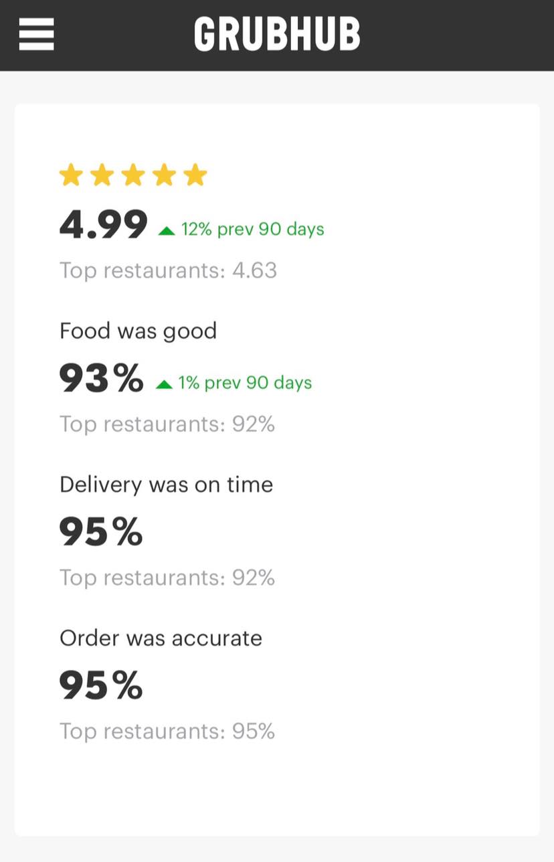Click the Order was accurate heading
This screenshot has height=862, width=554.
coord(161,638)
